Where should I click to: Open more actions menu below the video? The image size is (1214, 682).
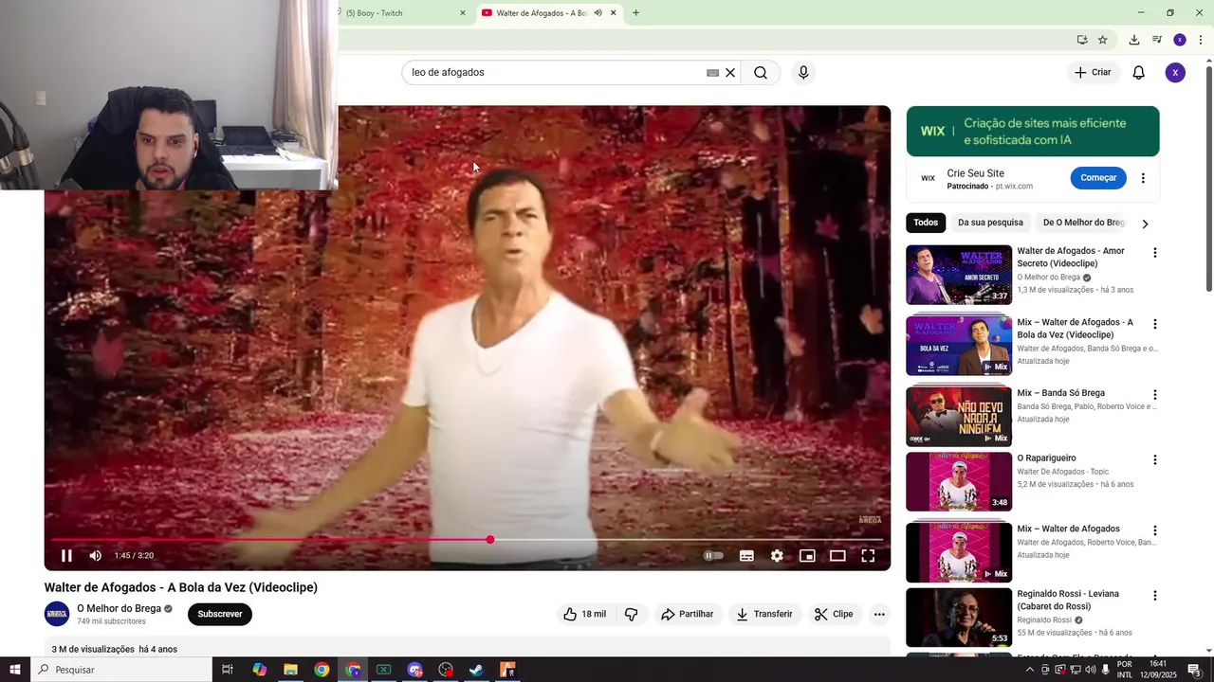tap(879, 614)
